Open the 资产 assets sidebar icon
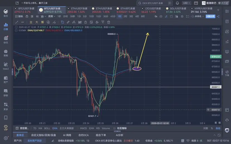 point(6,80)
